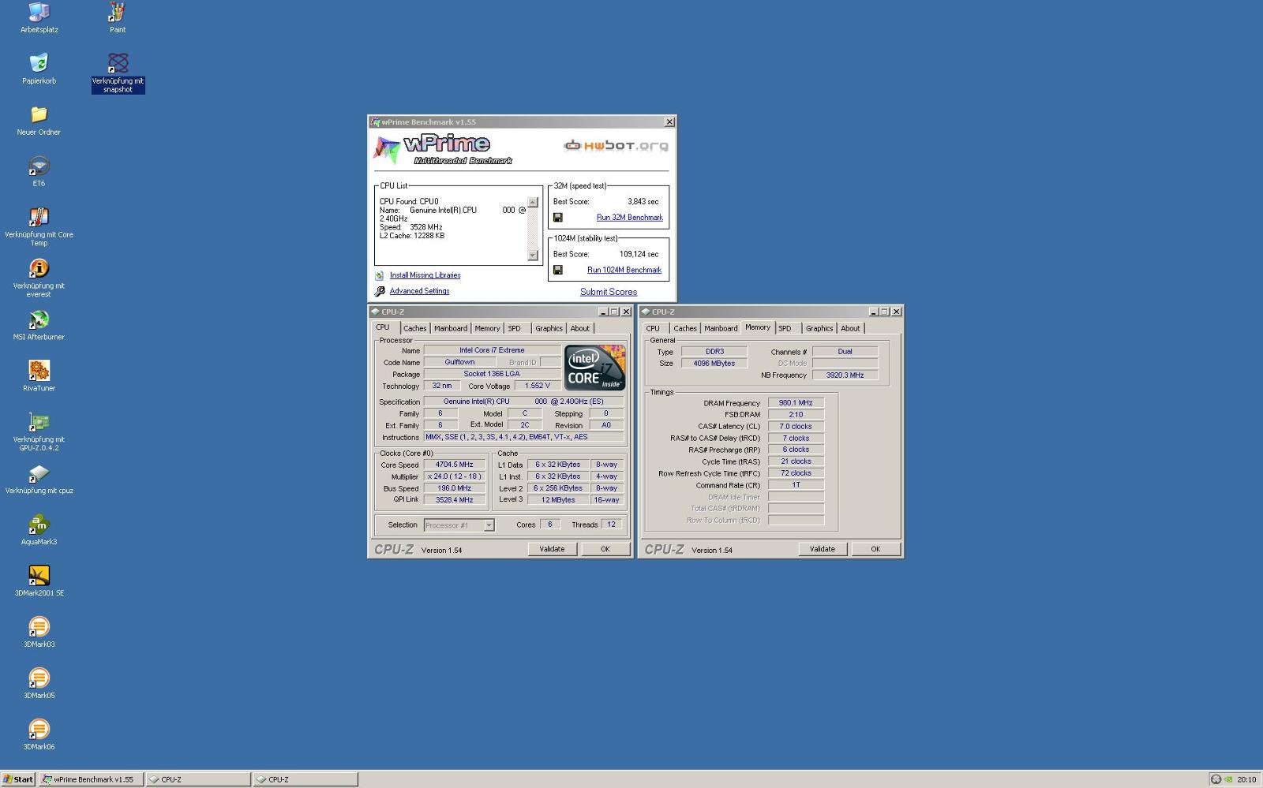Open Advanced Settings link in wPrime

point(419,291)
